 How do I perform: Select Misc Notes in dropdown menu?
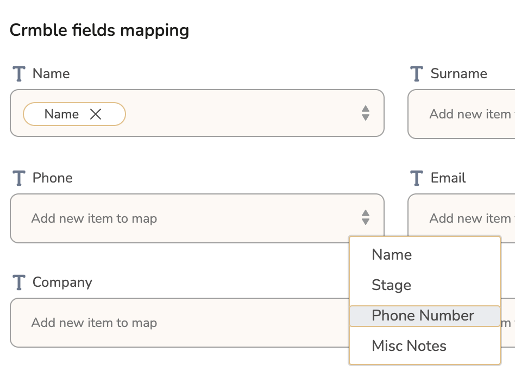[409, 346]
